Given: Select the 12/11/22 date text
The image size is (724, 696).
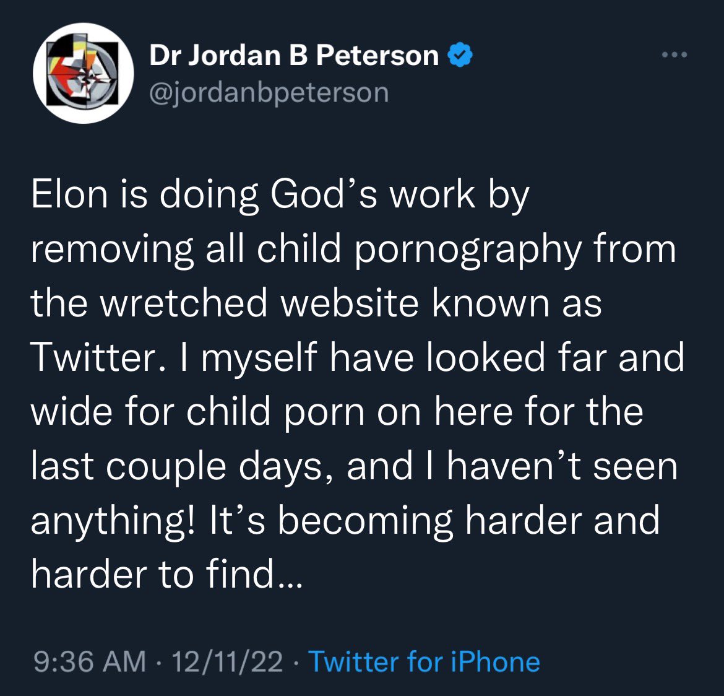Looking at the screenshot, I should [x=227, y=661].
